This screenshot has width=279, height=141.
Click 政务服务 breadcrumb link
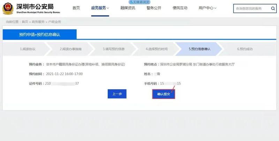pyautogui.click(x=38, y=22)
